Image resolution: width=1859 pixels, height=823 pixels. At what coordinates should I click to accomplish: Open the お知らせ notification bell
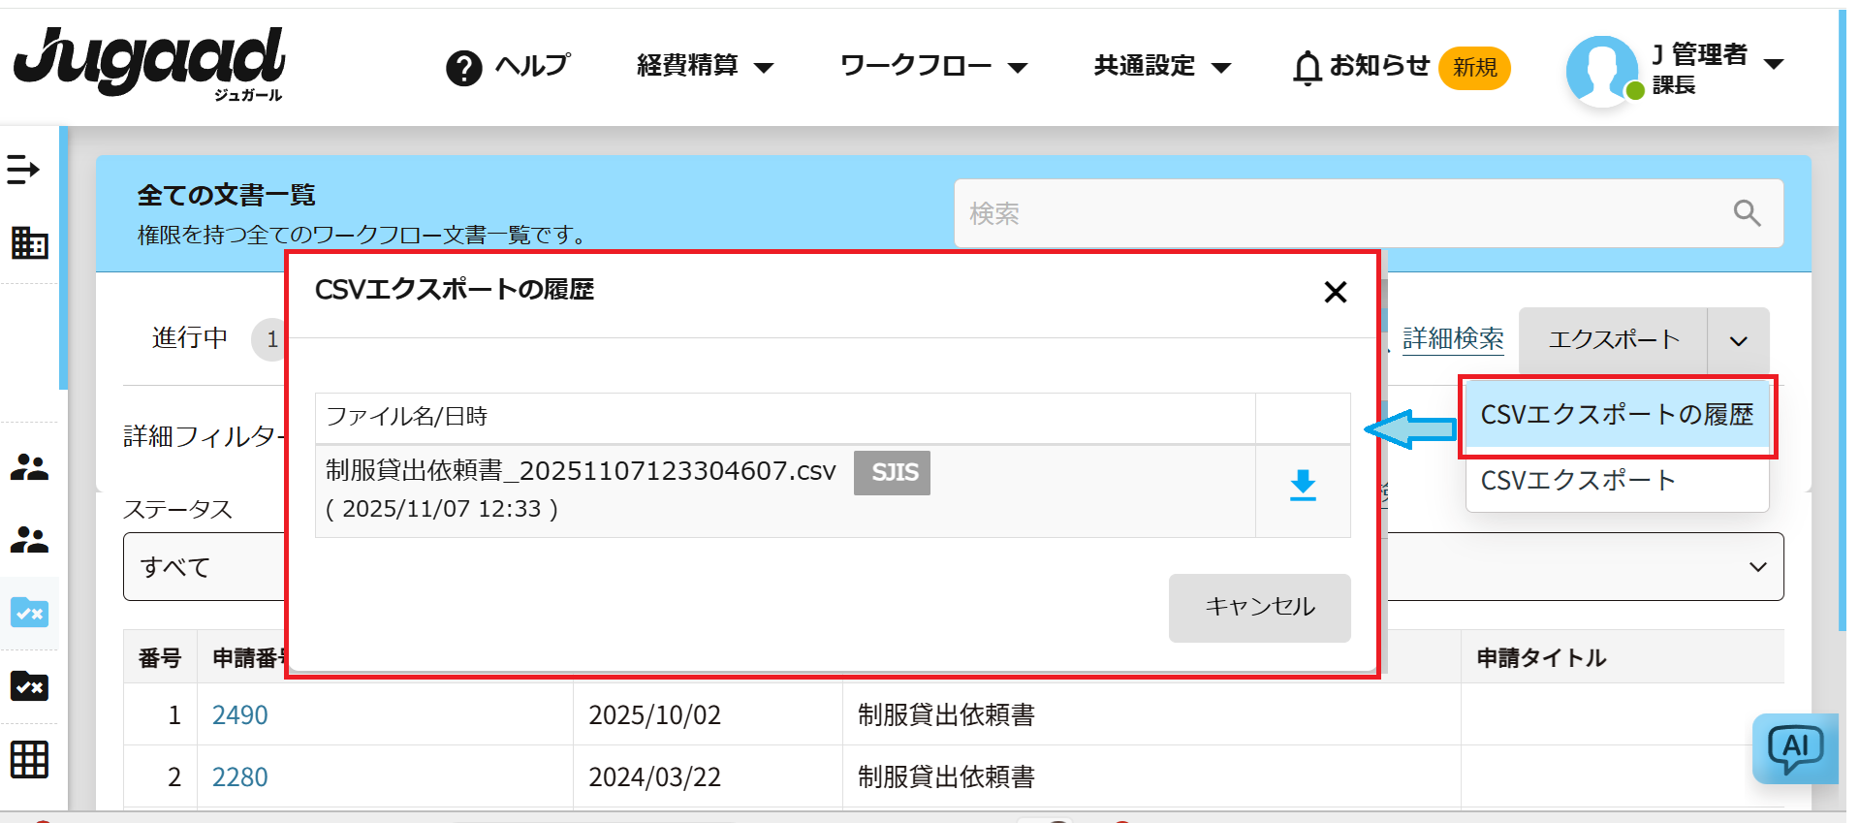coord(1308,67)
